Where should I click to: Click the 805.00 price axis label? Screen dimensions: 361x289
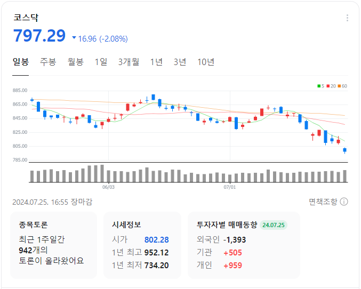point(20,146)
